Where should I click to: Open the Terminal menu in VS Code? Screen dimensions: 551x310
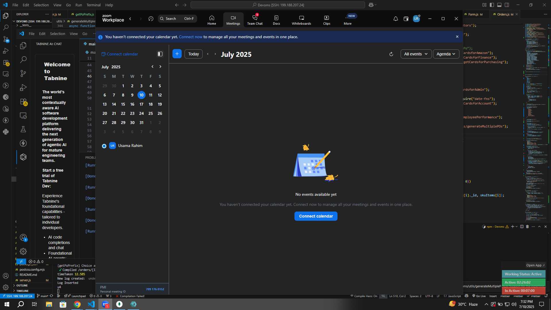point(94,5)
